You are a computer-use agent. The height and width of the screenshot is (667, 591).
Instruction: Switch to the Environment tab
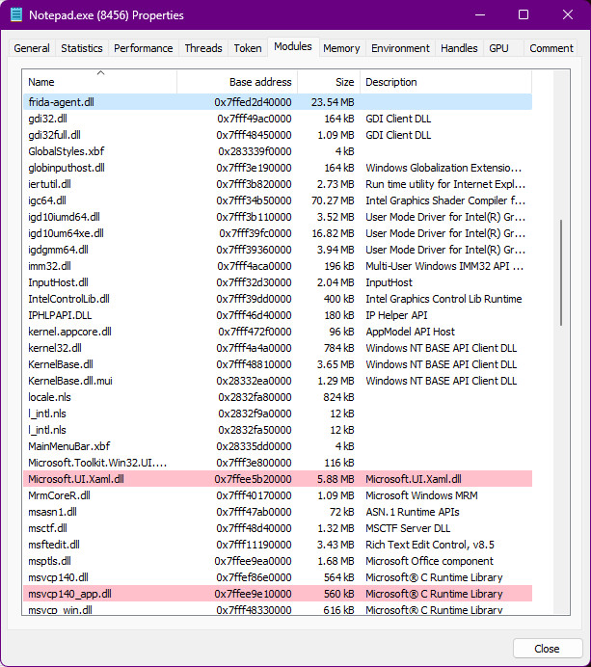(x=400, y=48)
